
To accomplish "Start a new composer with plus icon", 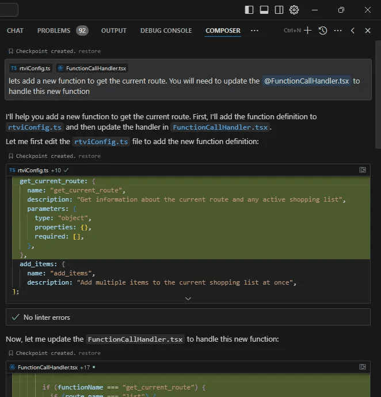I will 308,31.
